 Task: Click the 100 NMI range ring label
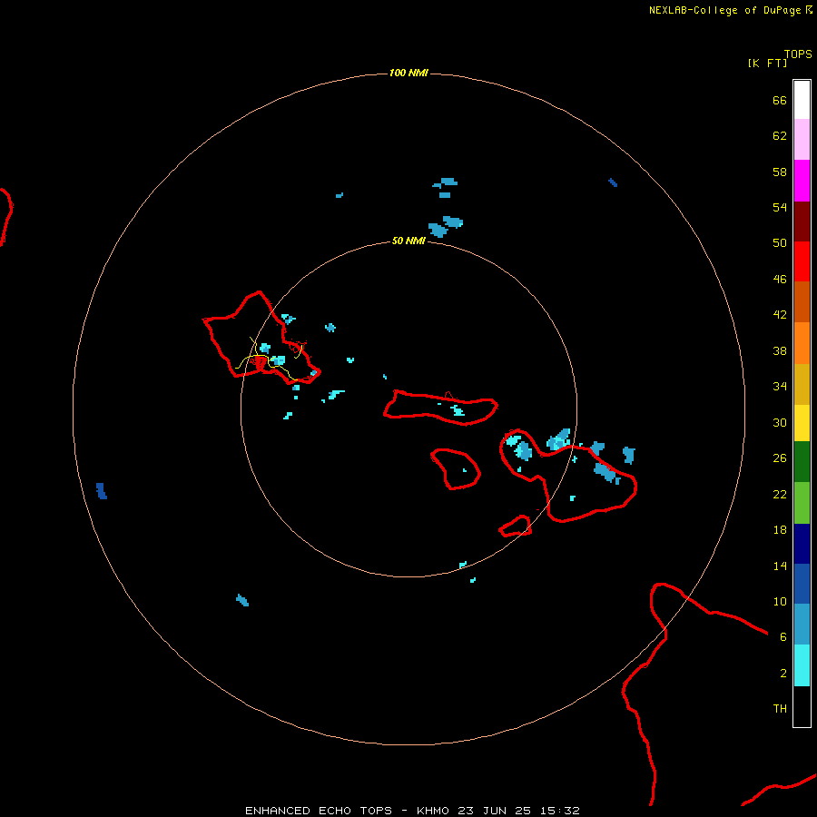point(408,73)
